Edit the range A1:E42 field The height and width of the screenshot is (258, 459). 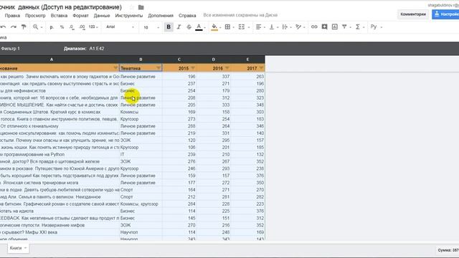(97, 49)
